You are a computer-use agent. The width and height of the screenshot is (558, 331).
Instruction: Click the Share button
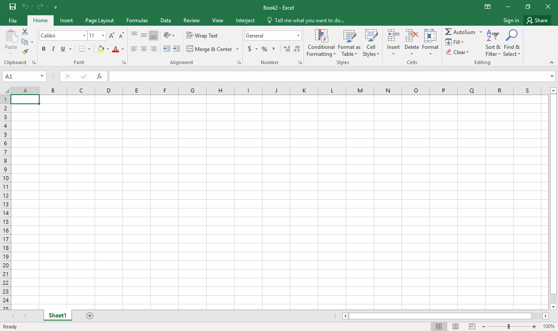(538, 20)
